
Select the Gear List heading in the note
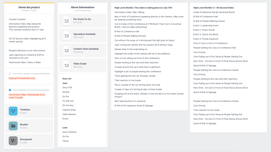[x=67, y=79]
